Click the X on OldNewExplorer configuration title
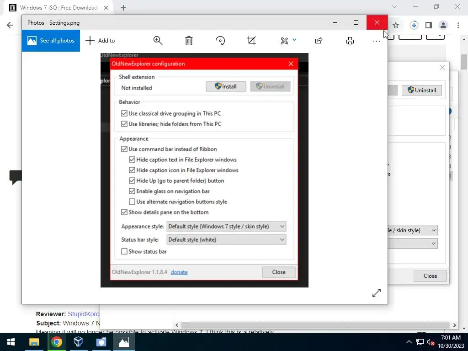 (x=291, y=64)
